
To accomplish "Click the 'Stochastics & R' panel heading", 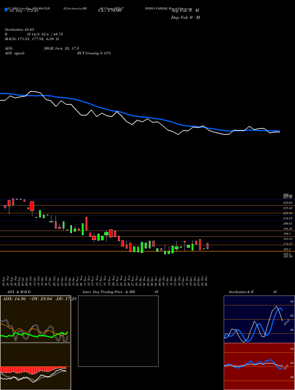I will tap(241, 292).
